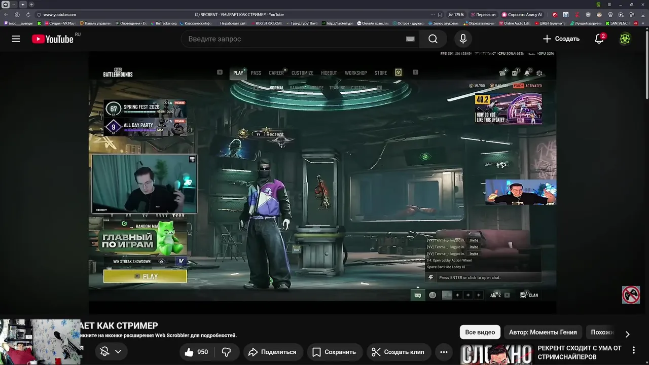The height and width of the screenshot is (365, 649).
Task: Show more chips with the right arrow
Action: point(627,334)
